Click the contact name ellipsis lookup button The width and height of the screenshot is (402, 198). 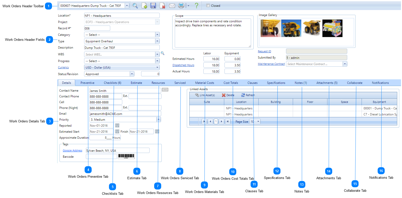pyautogui.click(x=165, y=90)
